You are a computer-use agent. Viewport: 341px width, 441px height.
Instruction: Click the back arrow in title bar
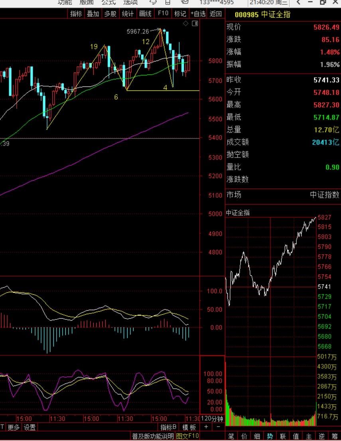coord(298,2)
